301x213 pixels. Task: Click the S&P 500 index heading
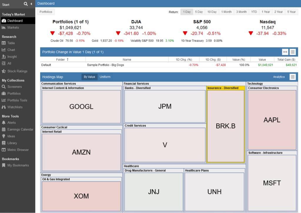click(202, 22)
